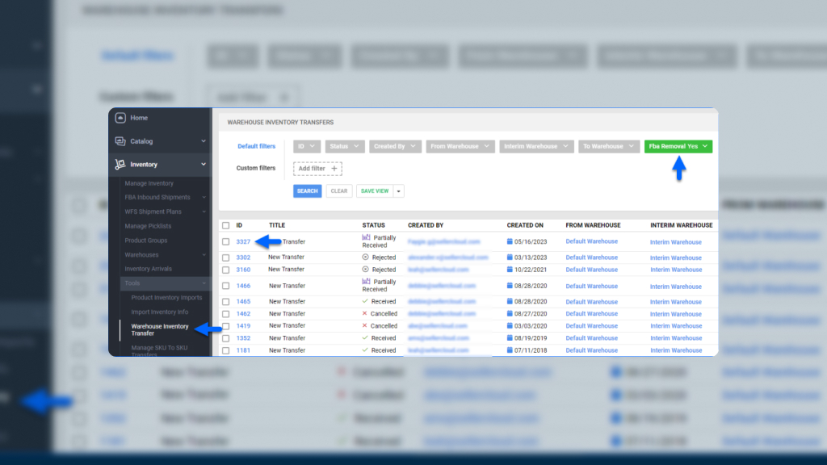Select the Home icon in sidebar
The width and height of the screenshot is (827, 465).
(x=119, y=117)
